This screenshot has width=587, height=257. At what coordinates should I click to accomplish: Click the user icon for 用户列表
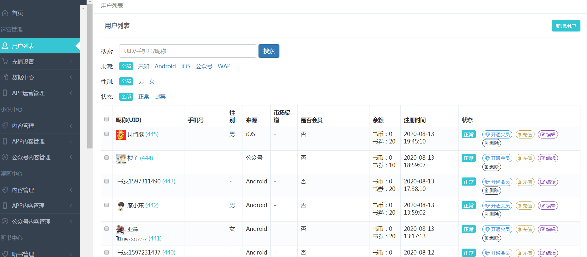pyautogui.click(x=5, y=46)
